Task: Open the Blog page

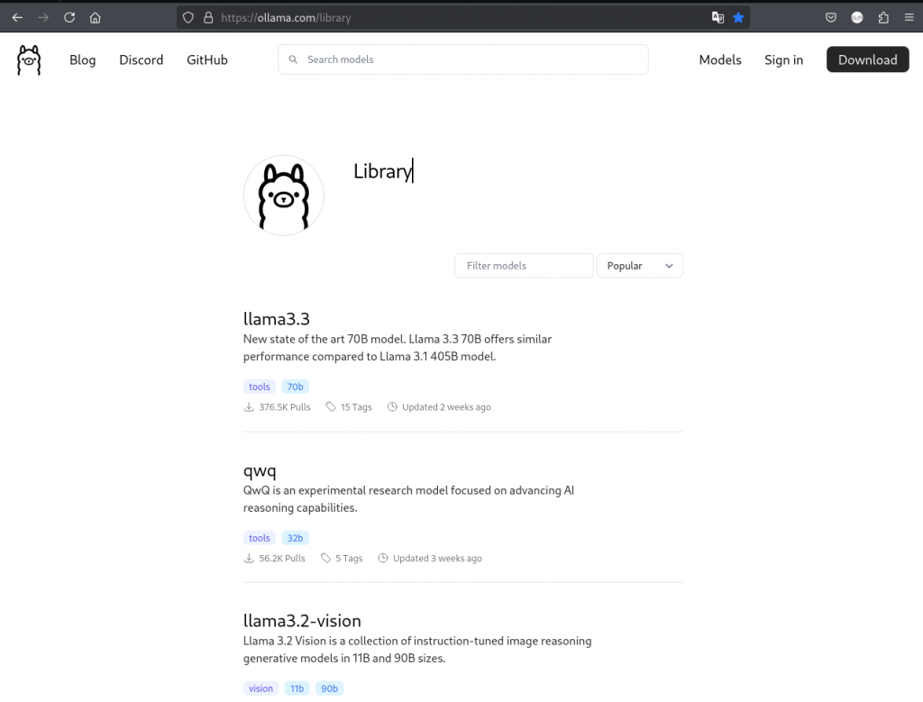Action: 82,60
